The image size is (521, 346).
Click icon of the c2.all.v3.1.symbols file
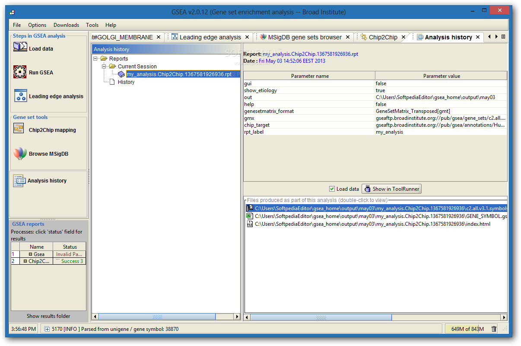click(x=250, y=208)
